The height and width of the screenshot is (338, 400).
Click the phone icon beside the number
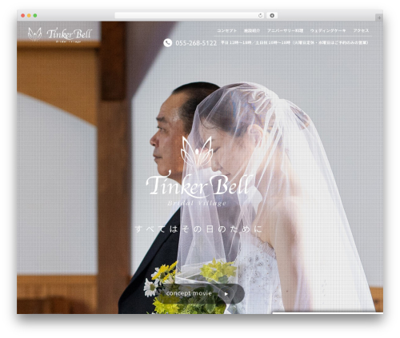tap(168, 42)
